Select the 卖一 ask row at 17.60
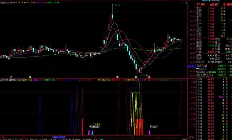This screenshot has height=140, width=232. (x=214, y=20)
